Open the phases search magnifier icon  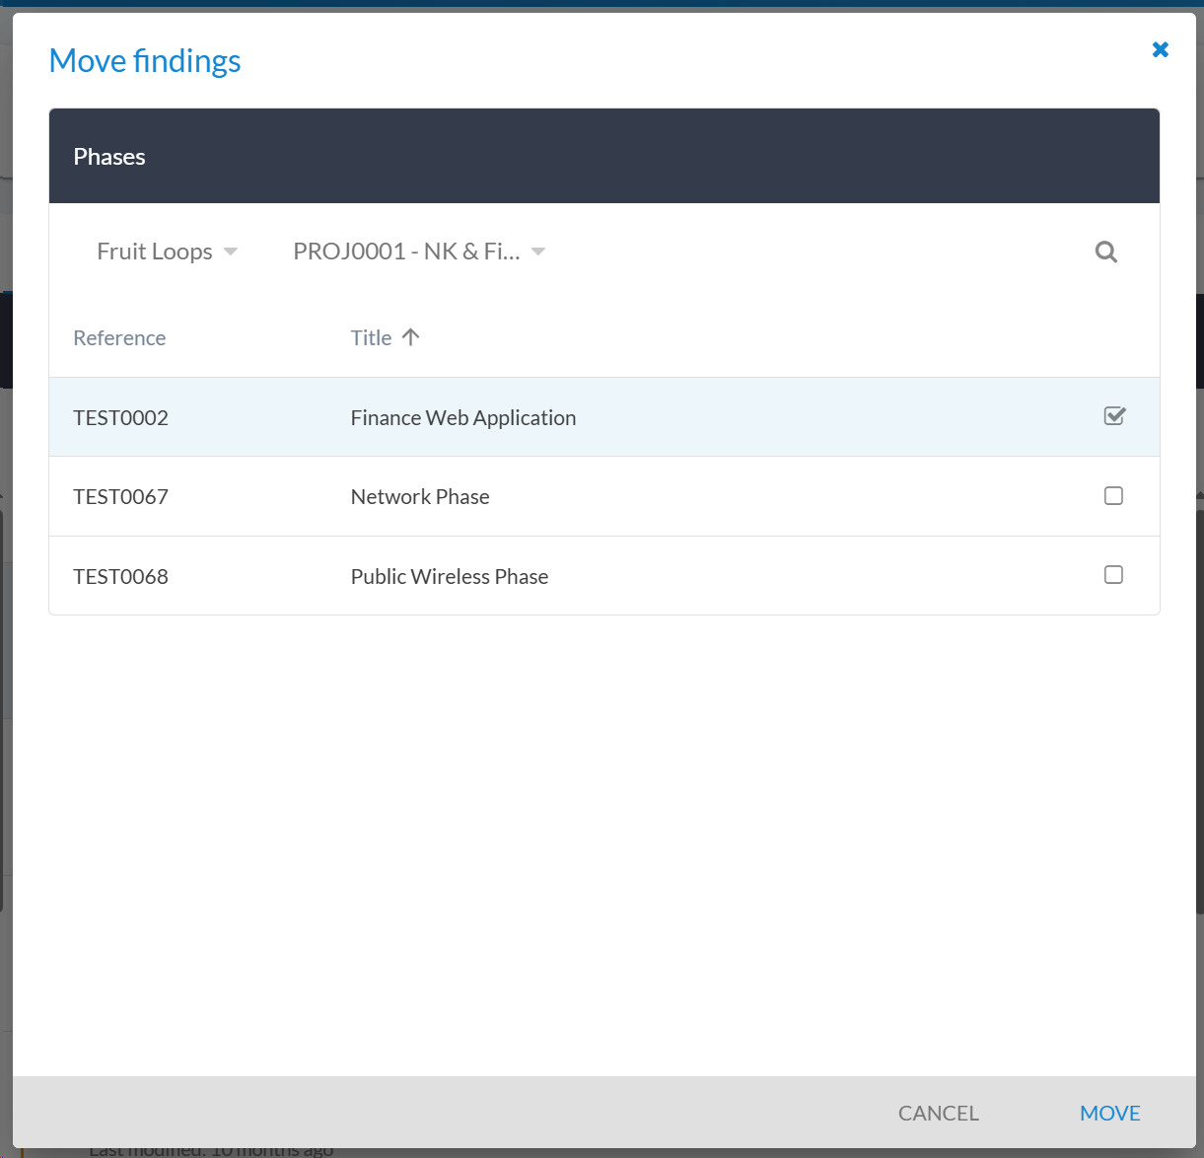click(1105, 253)
